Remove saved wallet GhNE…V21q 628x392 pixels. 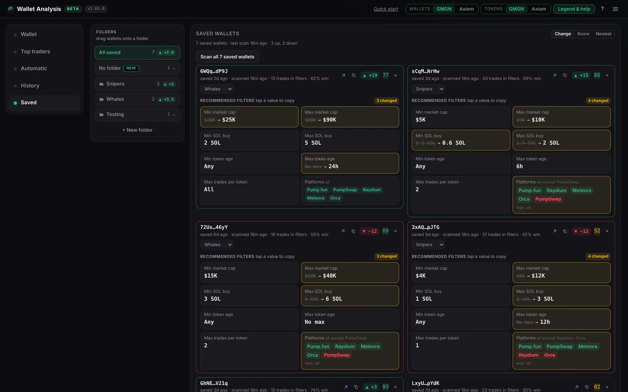396,387
